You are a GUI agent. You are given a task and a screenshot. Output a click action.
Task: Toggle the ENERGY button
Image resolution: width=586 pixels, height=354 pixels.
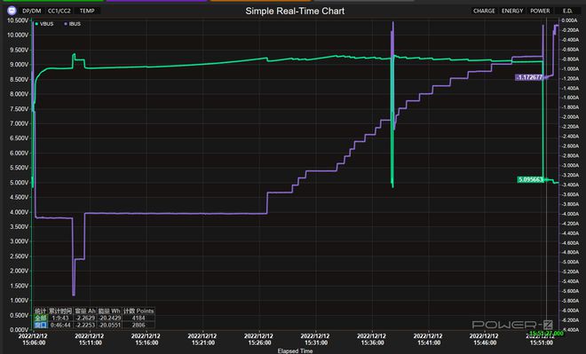(x=512, y=11)
